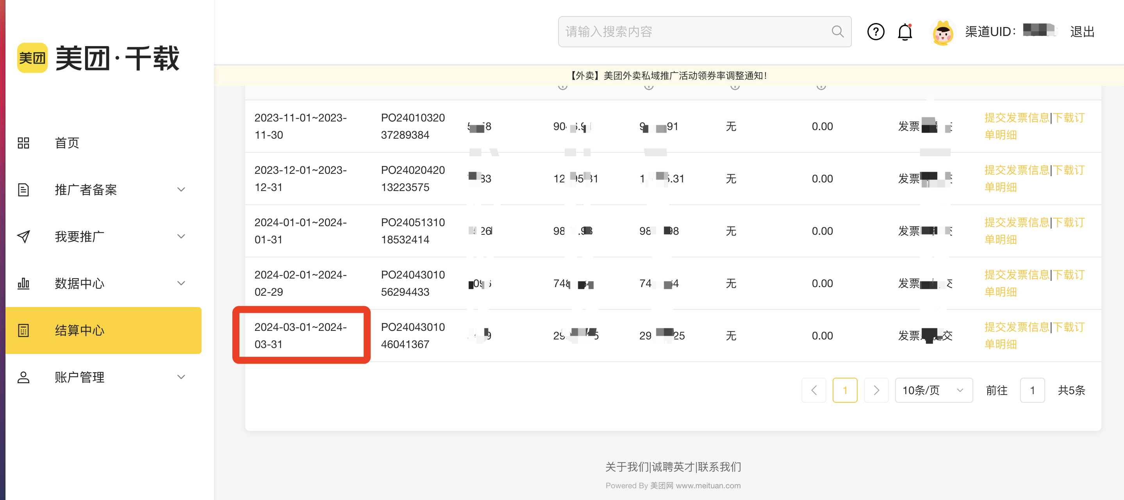Open the 10条/页 page size dropdown
The image size is (1124, 500).
click(933, 390)
